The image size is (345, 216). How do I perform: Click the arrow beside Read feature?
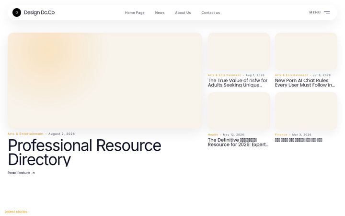[34, 173]
